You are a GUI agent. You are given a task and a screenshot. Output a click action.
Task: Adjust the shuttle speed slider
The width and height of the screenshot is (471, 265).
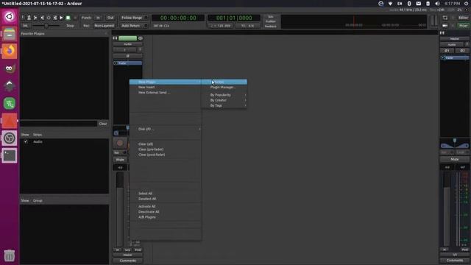coord(46,26)
